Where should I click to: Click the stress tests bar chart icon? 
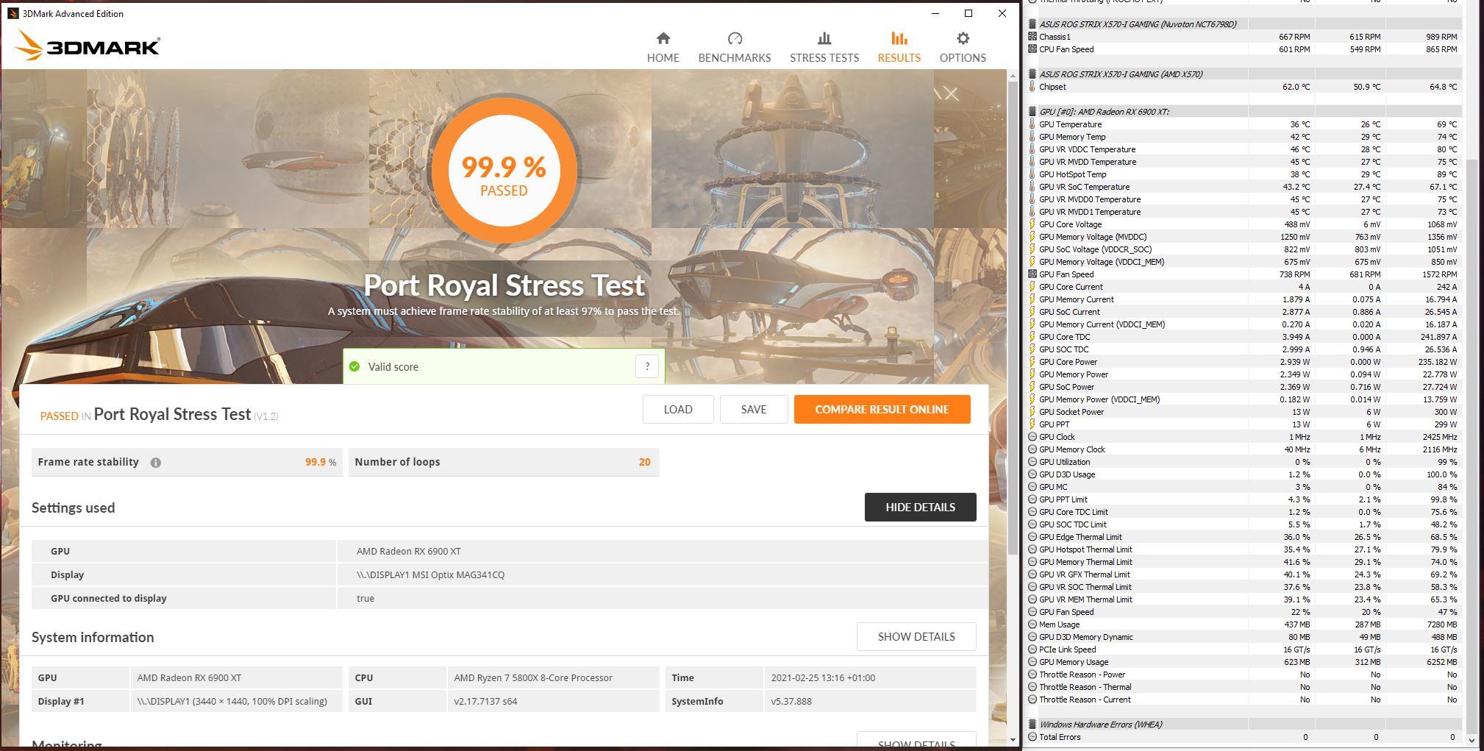tap(824, 38)
